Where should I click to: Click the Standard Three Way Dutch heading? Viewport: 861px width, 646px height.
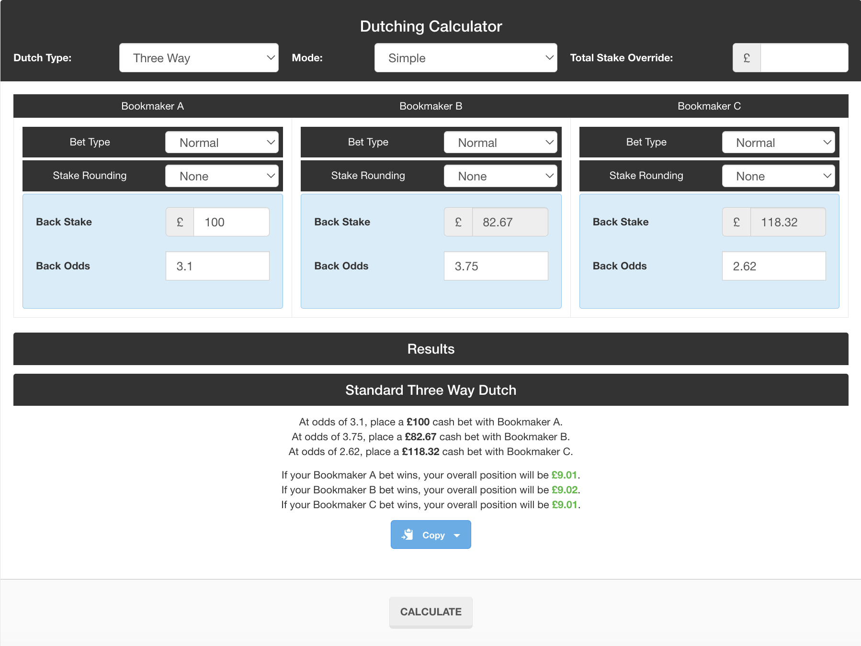click(431, 390)
